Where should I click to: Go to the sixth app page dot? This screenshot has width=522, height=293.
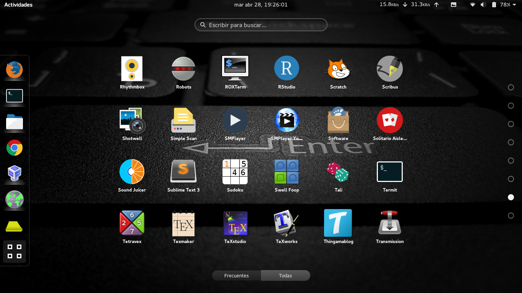(x=511, y=179)
